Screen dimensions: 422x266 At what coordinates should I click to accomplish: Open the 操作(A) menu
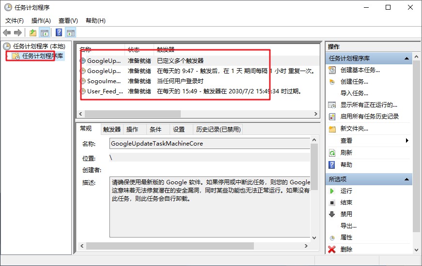pos(41,21)
